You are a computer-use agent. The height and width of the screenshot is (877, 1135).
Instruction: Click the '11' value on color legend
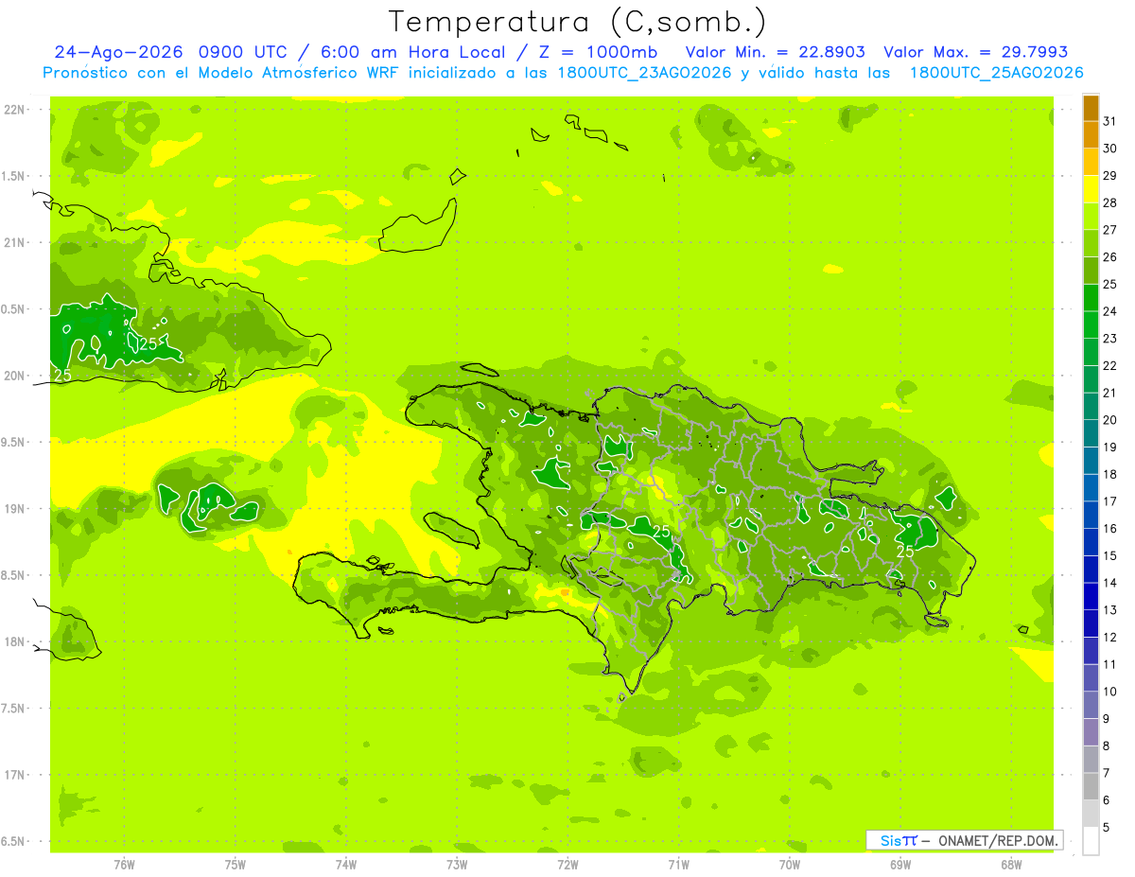[1110, 664]
